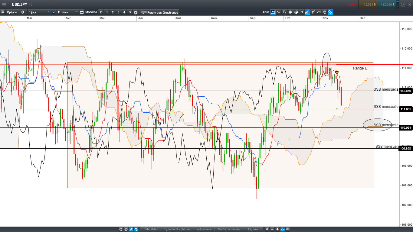Click the orange marker on the Nov candles

[337, 72]
